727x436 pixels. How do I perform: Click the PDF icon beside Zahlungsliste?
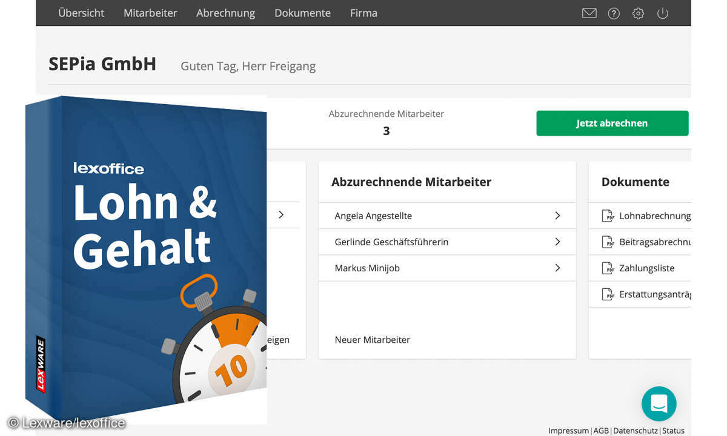[608, 268]
